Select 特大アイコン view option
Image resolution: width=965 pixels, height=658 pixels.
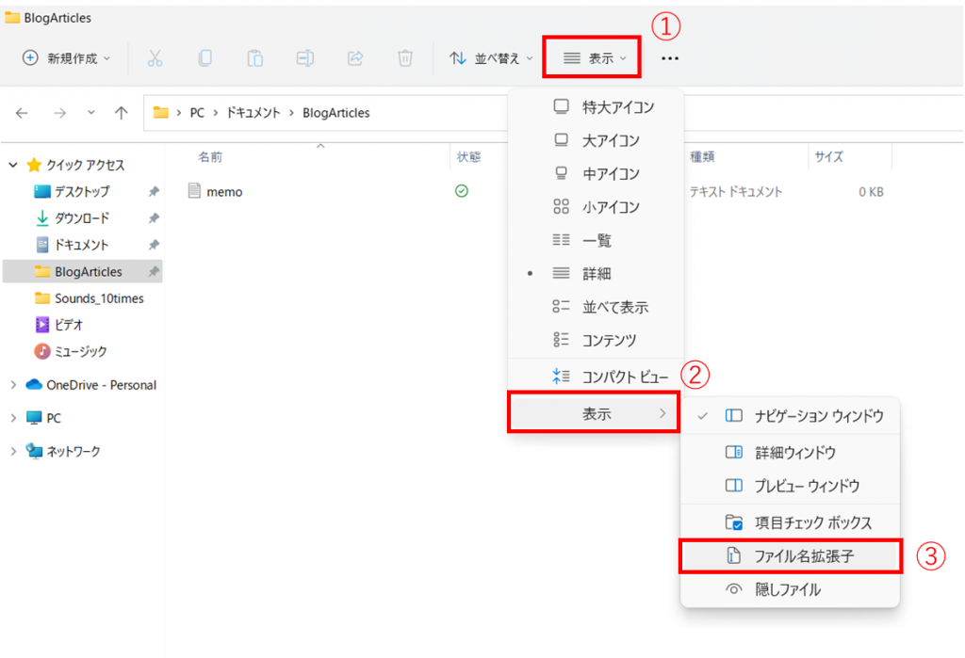(617, 107)
